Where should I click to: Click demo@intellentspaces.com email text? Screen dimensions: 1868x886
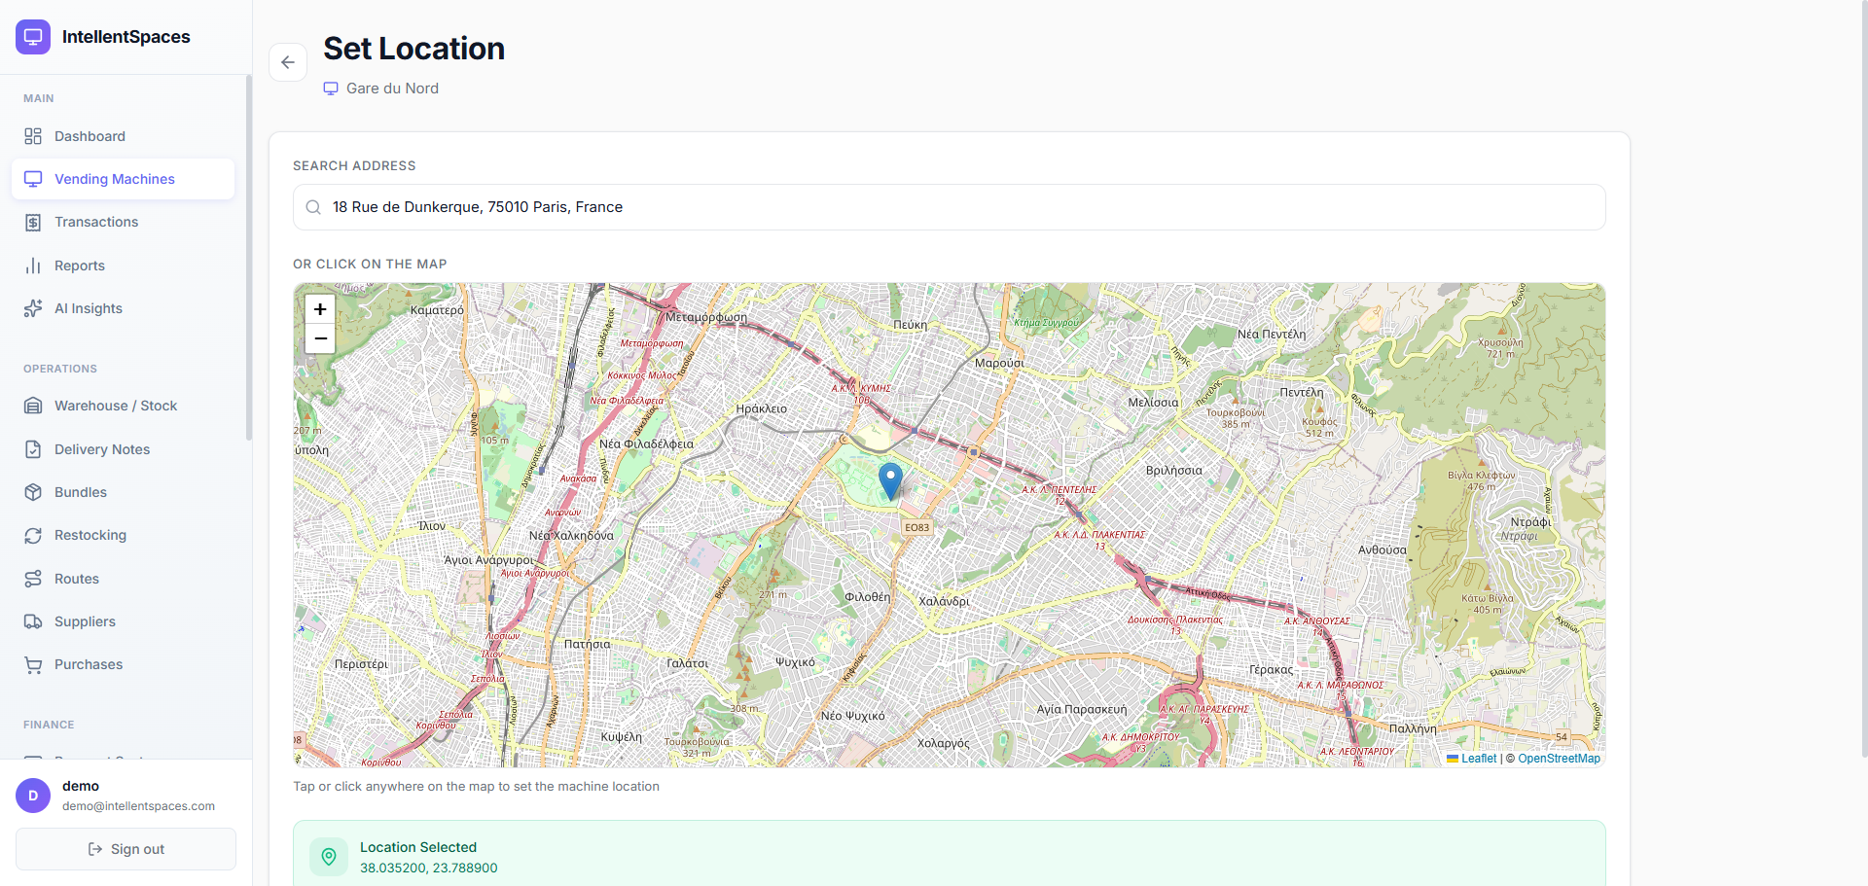138,806
